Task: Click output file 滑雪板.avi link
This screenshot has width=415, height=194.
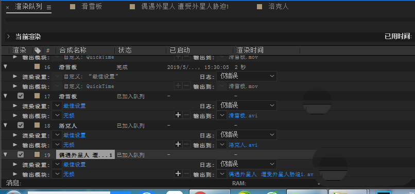Action: (x=243, y=116)
